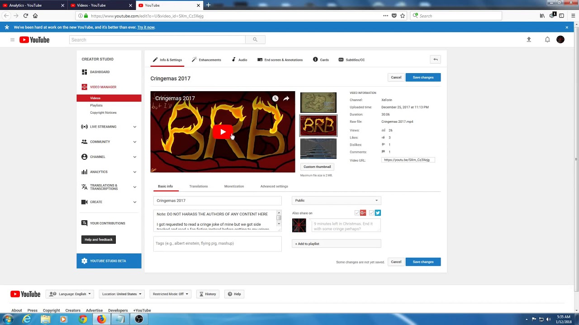
Task: Open the upload video icon
Action: point(529,40)
